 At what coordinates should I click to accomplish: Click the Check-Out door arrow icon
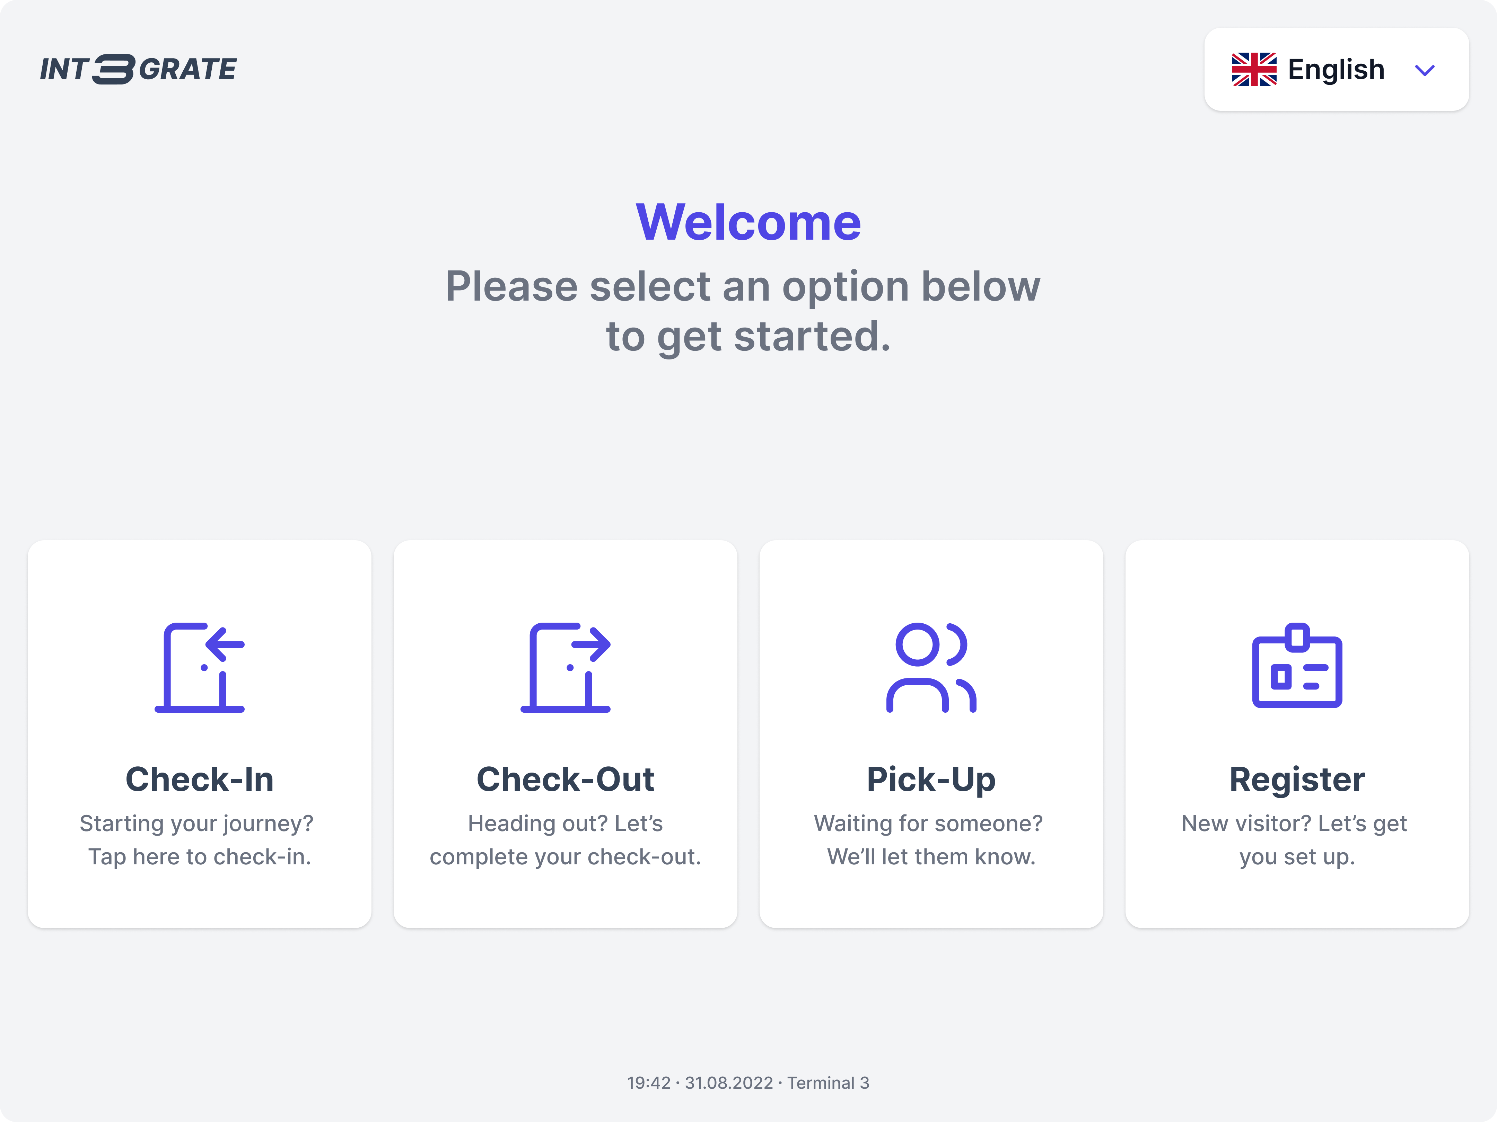click(565, 667)
